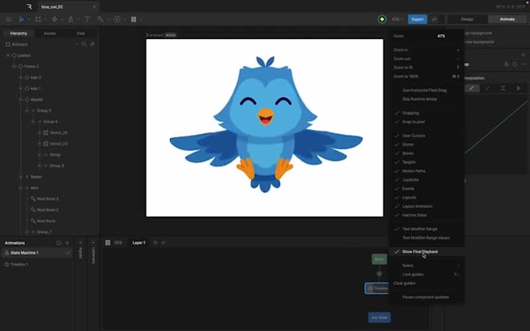Collapse the Frame 3 tree node
Image resolution: width=530 pixels, height=331 pixels.
pyautogui.click(x=14, y=66)
